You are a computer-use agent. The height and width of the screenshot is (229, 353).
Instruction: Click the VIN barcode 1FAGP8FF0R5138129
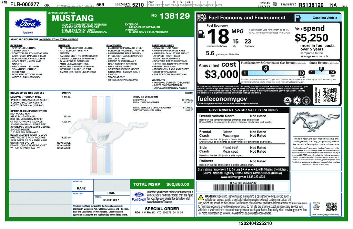pyautogui.click(x=243, y=187)
